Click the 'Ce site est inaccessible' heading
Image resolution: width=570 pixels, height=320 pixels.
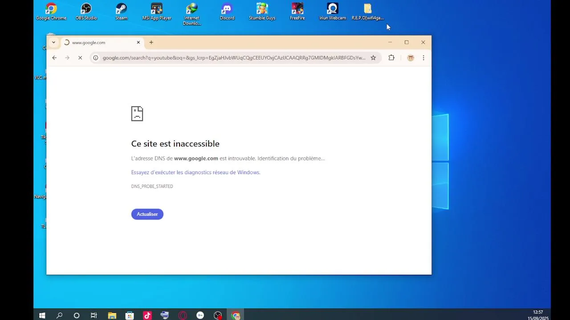click(175, 144)
